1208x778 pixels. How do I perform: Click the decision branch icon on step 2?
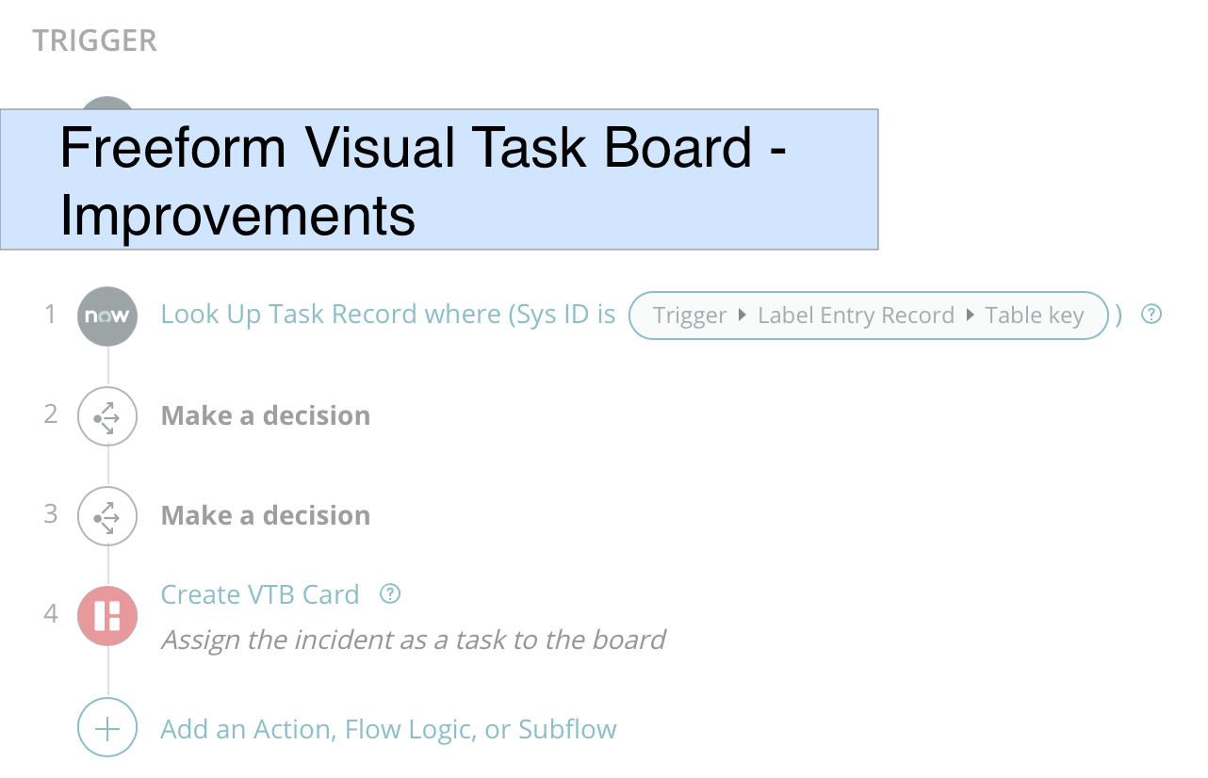(x=107, y=415)
